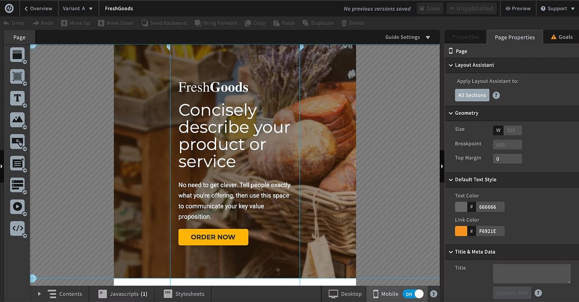Open the Javascripts (1) tab

click(x=123, y=294)
